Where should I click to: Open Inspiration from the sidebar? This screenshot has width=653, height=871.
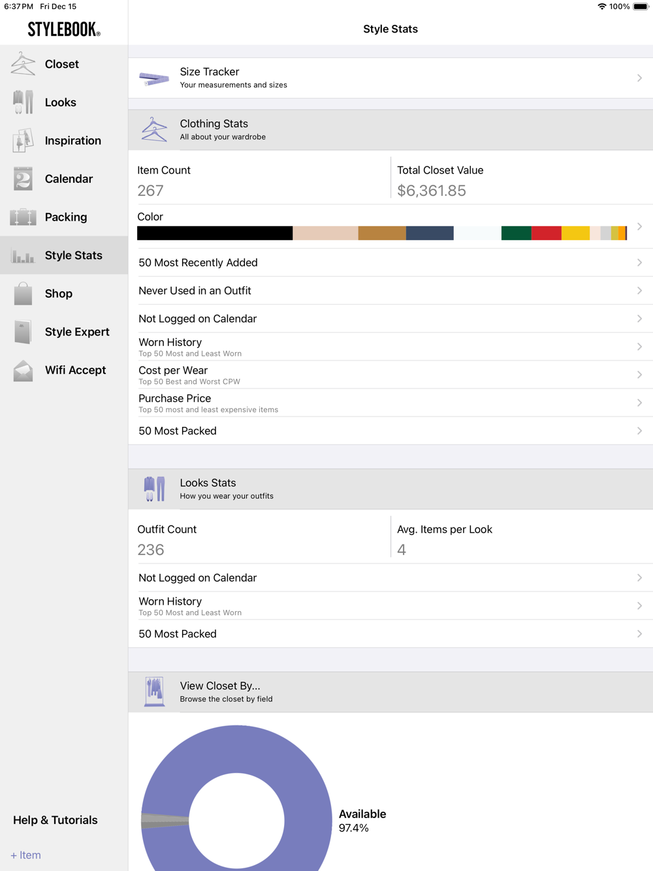(64, 140)
